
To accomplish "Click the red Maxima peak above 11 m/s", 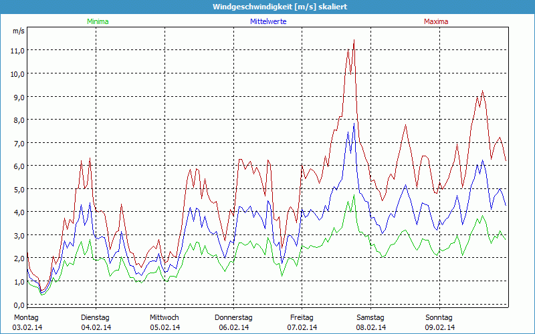I will pyautogui.click(x=354, y=40).
